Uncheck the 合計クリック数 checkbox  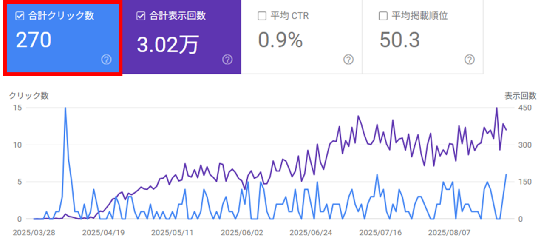pyautogui.click(x=19, y=16)
